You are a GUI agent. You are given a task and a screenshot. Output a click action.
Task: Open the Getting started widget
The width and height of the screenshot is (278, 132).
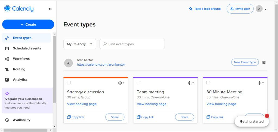252,122
